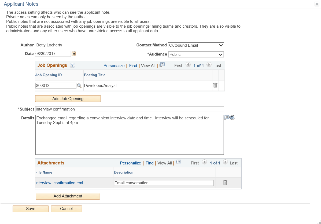
Task: Run spell check on Details field
Action: (232, 117)
